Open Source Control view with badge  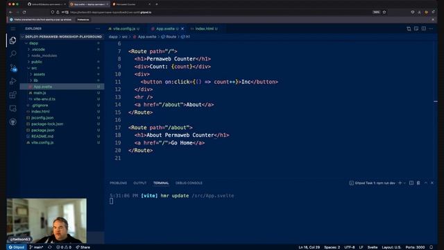click(x=13, y=68)
